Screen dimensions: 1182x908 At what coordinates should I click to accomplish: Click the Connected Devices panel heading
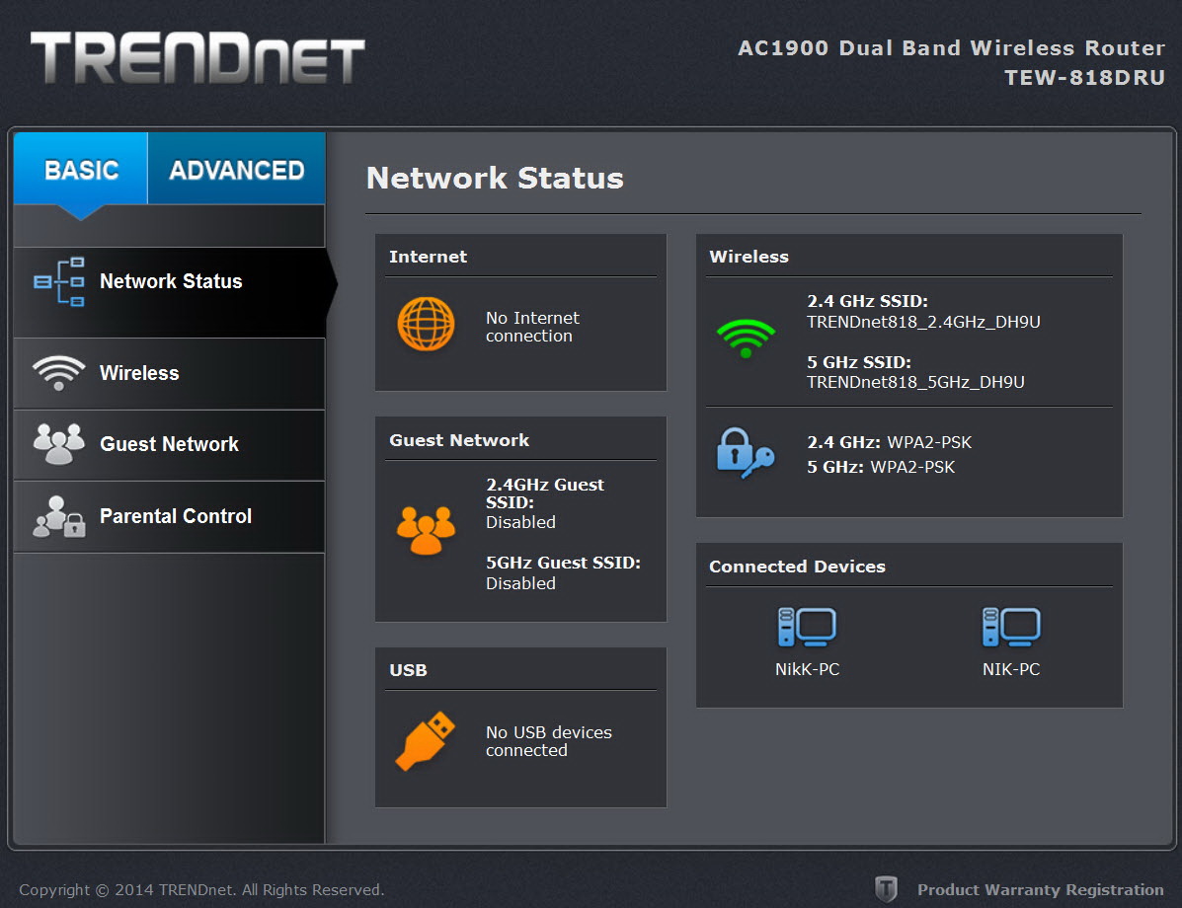797,567
